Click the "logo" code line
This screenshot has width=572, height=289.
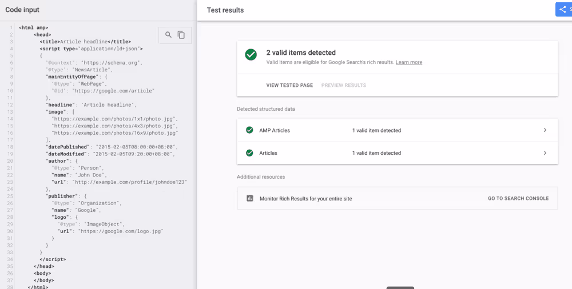pyautogui.click(x=65, y=217)
